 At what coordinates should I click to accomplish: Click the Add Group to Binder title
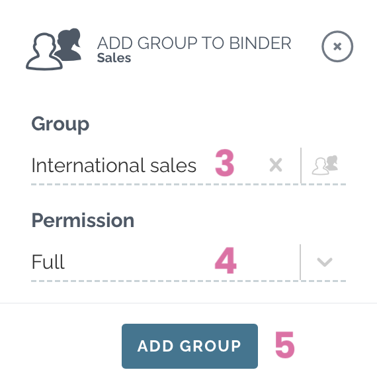point(194,43)
